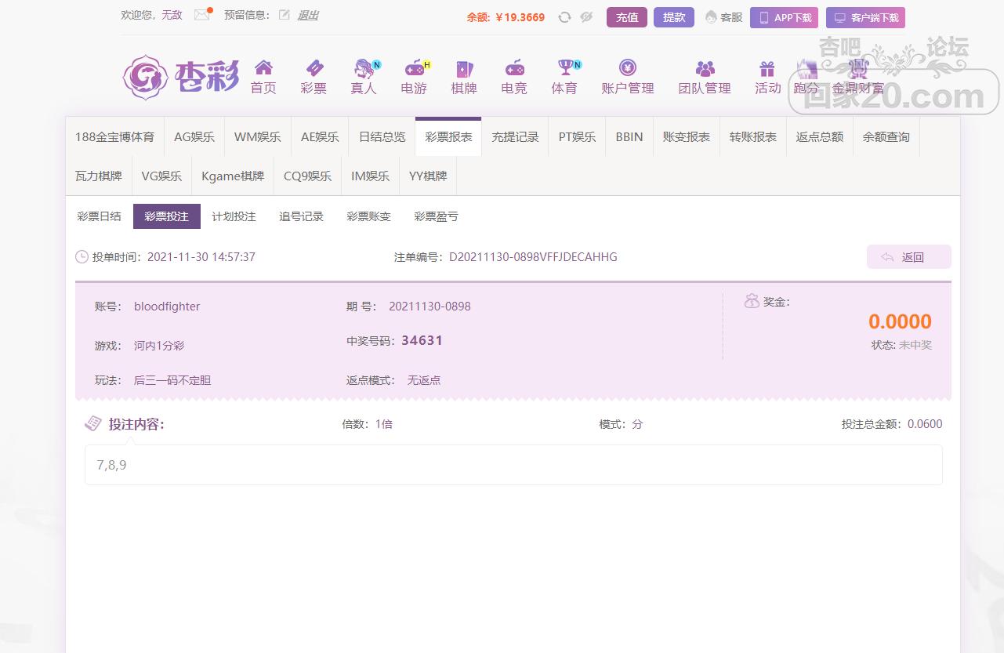
Task: Open the PT娱乐 tab
Action: pos(577,136)
